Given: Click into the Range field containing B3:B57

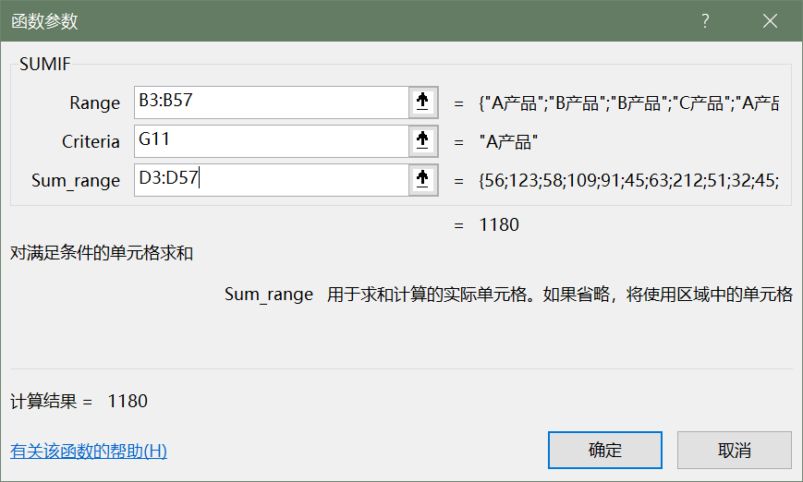Looking at the screenshot, I should 270,102.
